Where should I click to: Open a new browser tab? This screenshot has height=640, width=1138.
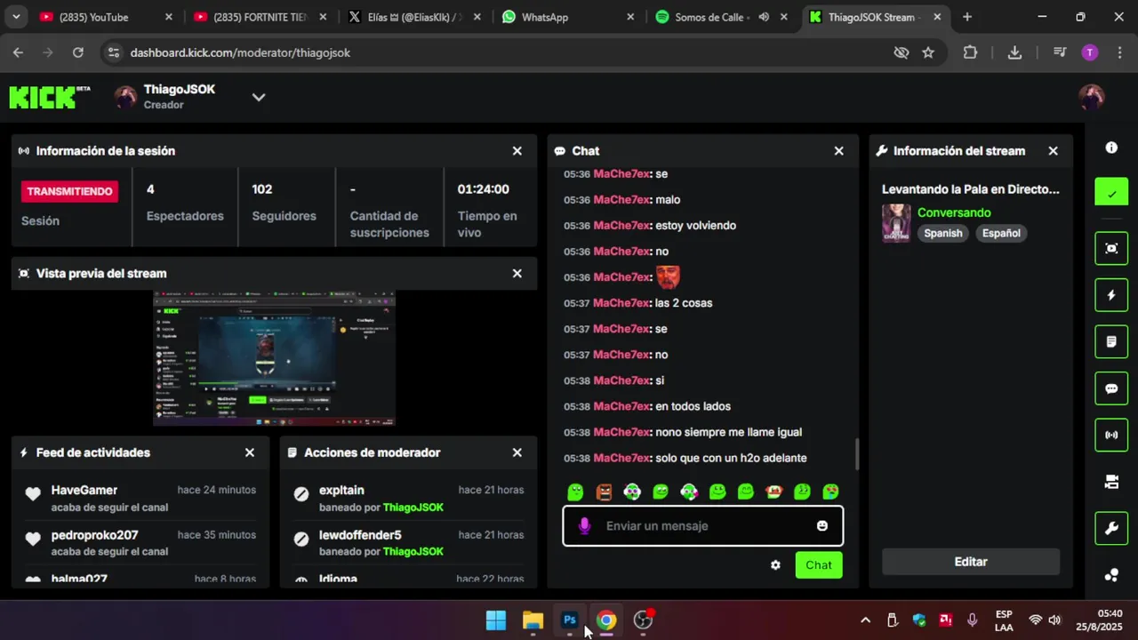[x=967, y=17]
